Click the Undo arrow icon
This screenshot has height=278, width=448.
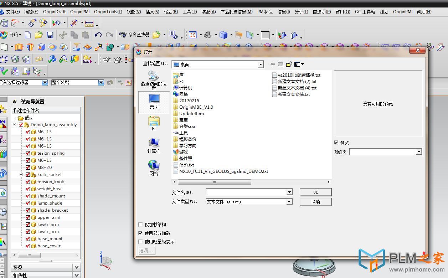click(98, 35)
